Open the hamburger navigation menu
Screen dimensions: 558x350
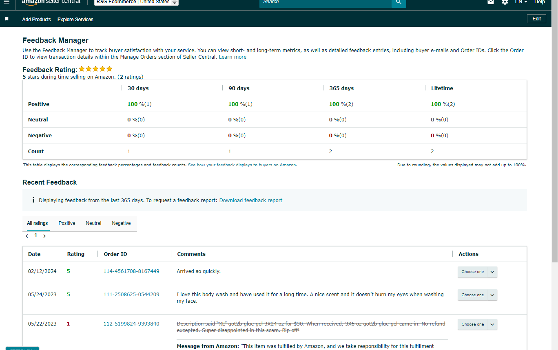[6, 2]
